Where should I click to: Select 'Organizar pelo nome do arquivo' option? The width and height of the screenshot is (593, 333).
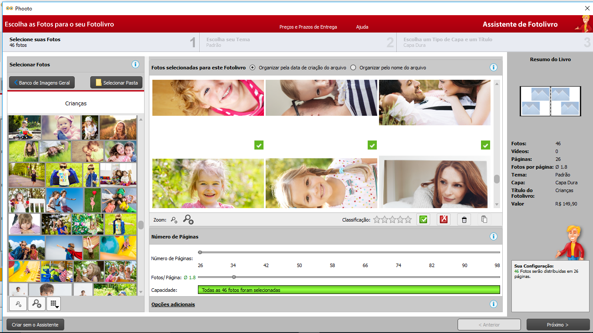click(x=353, y=68)
